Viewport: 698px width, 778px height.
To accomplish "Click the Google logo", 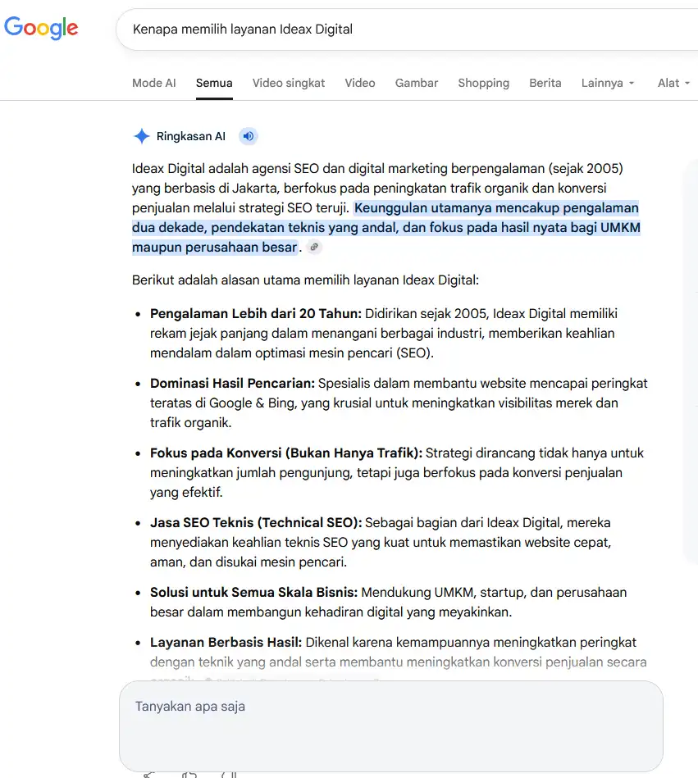I will (41, 28).
